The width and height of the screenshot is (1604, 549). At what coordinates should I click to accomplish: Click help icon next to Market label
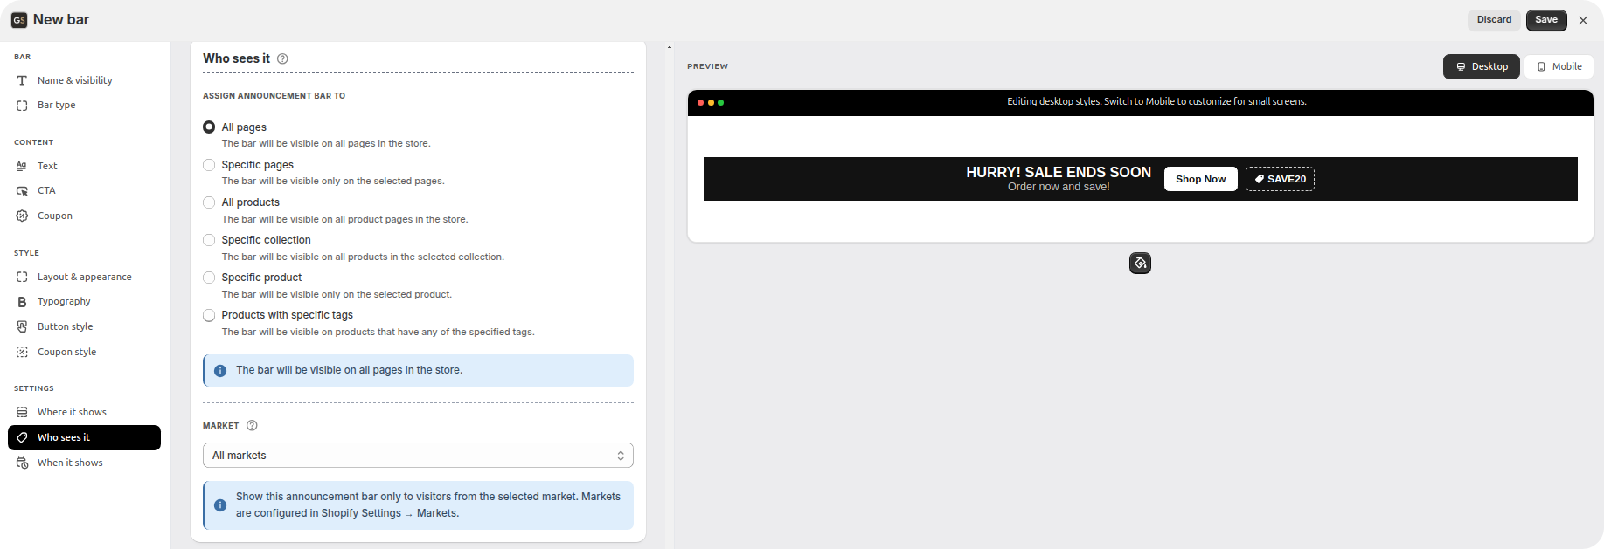(x=252, y=425)
